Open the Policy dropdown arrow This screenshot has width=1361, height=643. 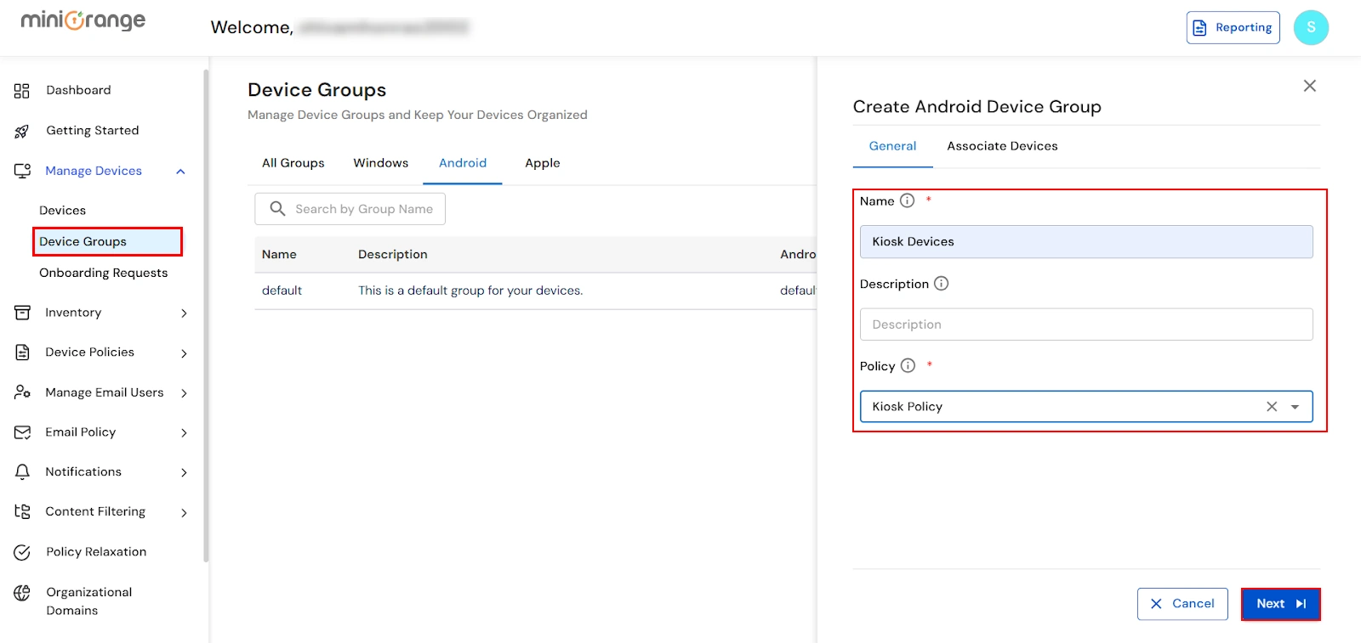[1295, 407]
